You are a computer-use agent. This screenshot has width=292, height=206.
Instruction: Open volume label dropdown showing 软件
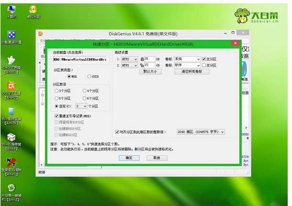coord(187,65)
